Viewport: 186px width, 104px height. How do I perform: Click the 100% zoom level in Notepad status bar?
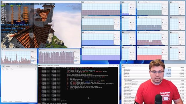[10, 101]
